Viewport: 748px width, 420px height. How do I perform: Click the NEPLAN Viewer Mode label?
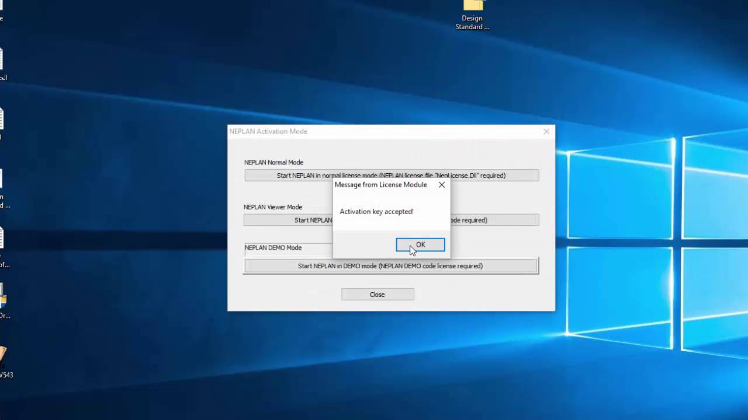[x=273, y=207]
